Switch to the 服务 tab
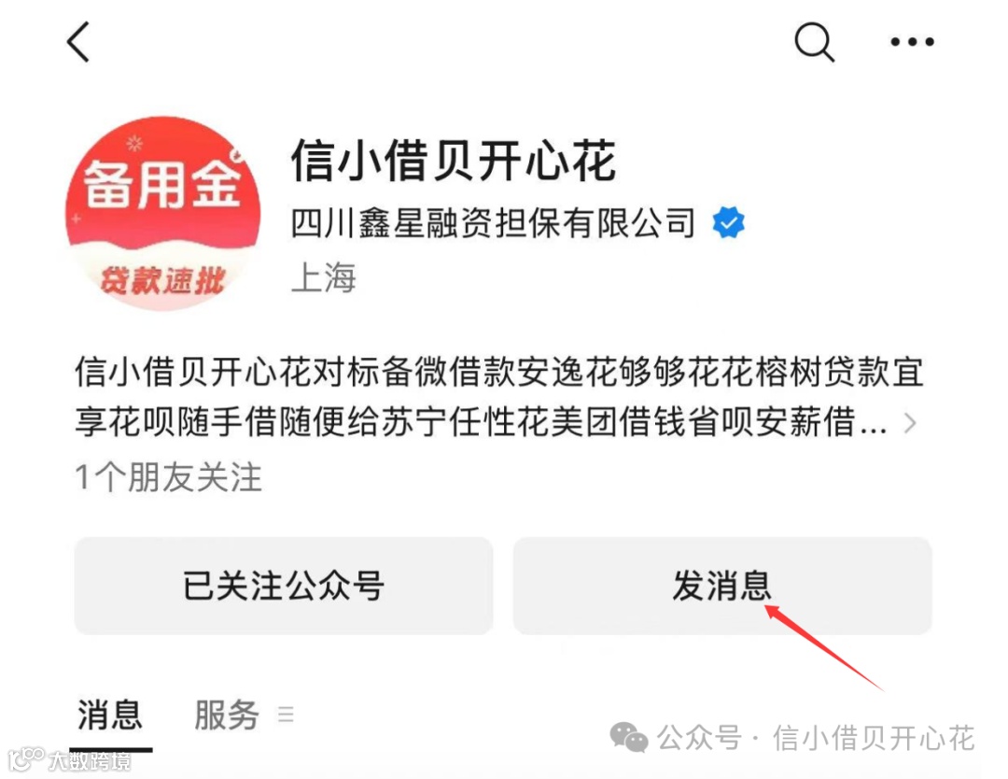This screenshot has height=779, width=1008. pos(226,715)
